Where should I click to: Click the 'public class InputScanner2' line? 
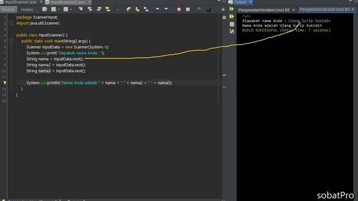coord(42,35)
